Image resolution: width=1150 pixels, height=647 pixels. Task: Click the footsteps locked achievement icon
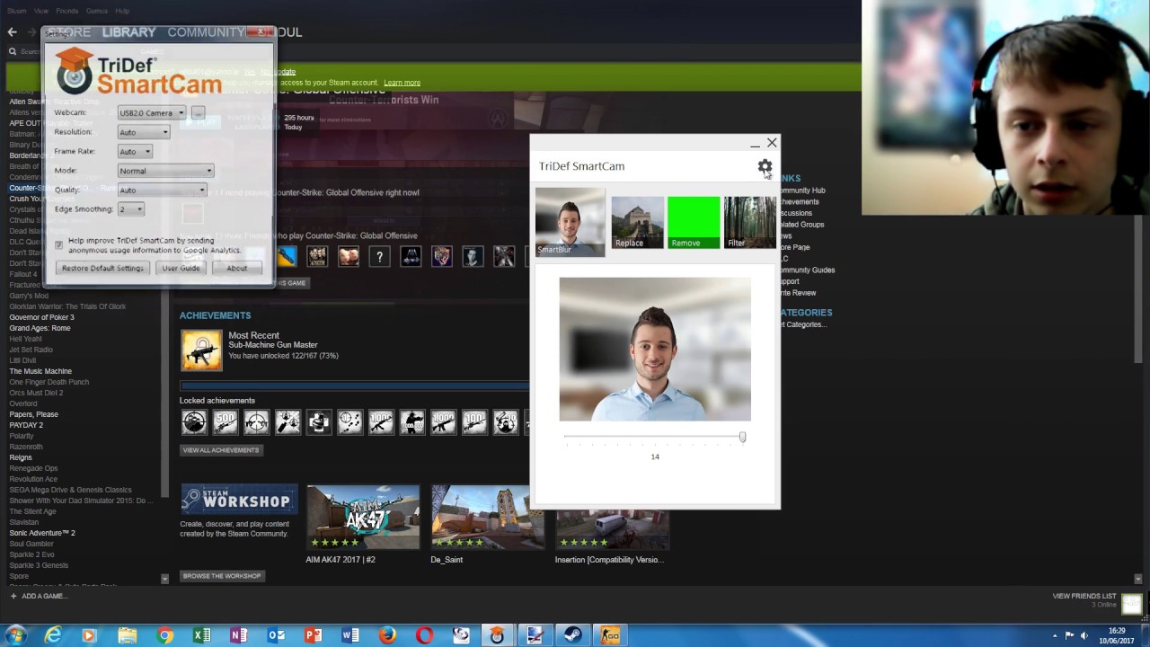point(349,421)
